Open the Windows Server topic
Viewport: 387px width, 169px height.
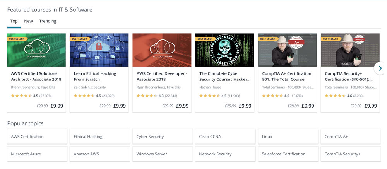pos(163,154)
